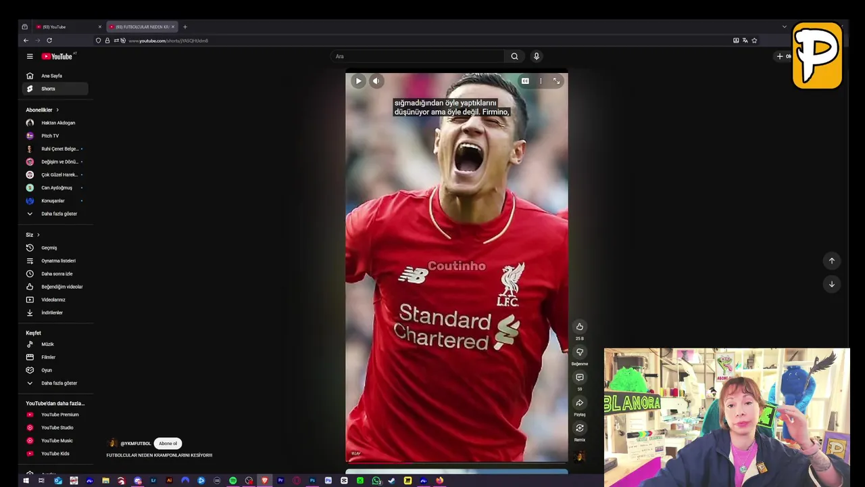Toggle closed captions on the short

coord(525,81)
